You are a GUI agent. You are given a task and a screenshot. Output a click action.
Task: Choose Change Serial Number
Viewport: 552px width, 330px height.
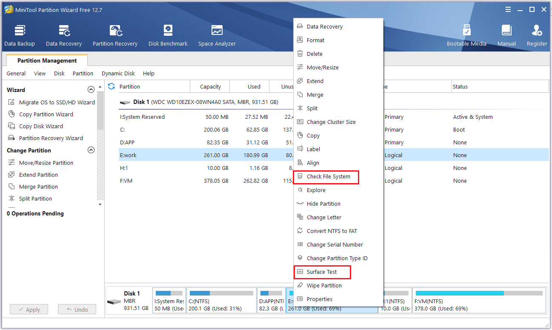pyautogui.click(x=339, y=244)
